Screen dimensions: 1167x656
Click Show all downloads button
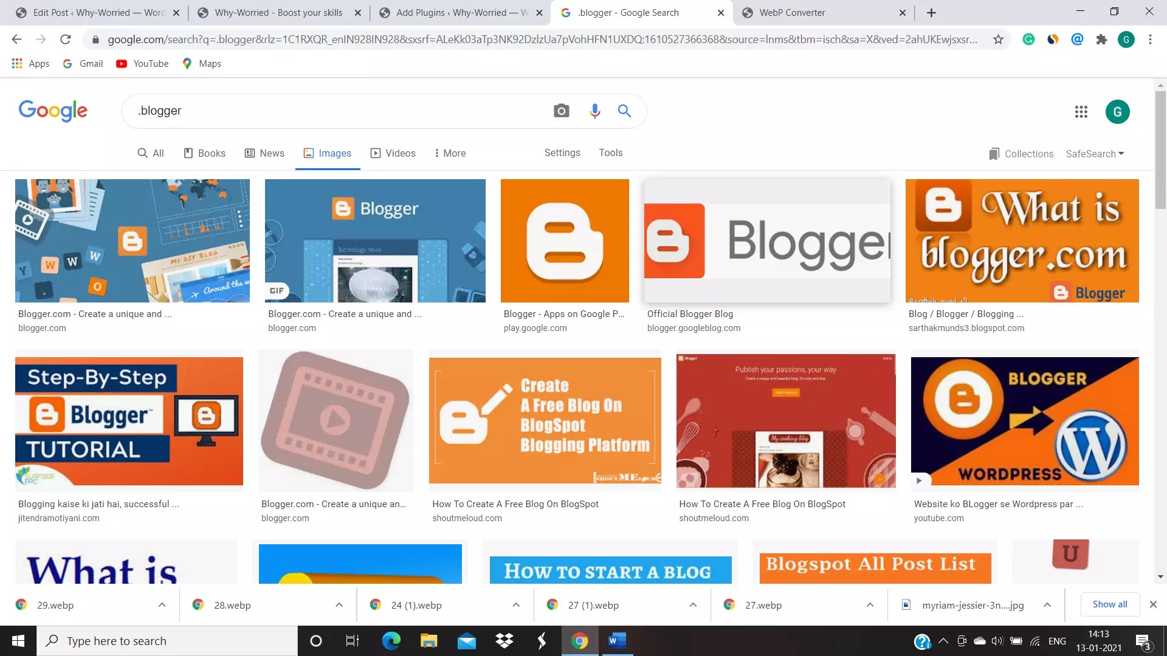(x=1110, y=604)
